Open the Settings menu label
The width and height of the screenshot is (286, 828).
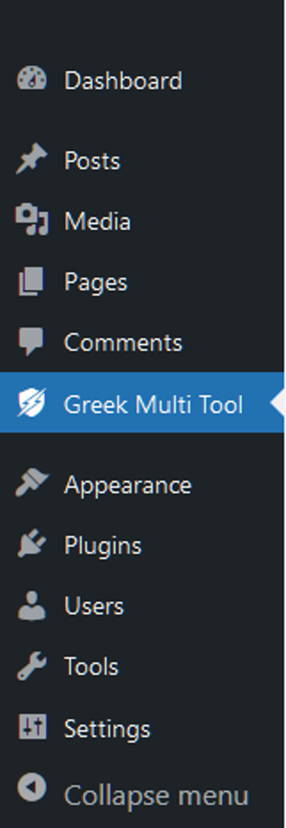tap(107, 729)
